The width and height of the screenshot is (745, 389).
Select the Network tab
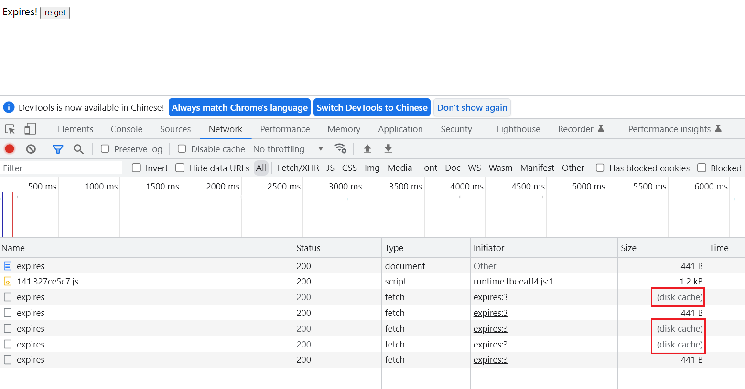click(226, 129)
